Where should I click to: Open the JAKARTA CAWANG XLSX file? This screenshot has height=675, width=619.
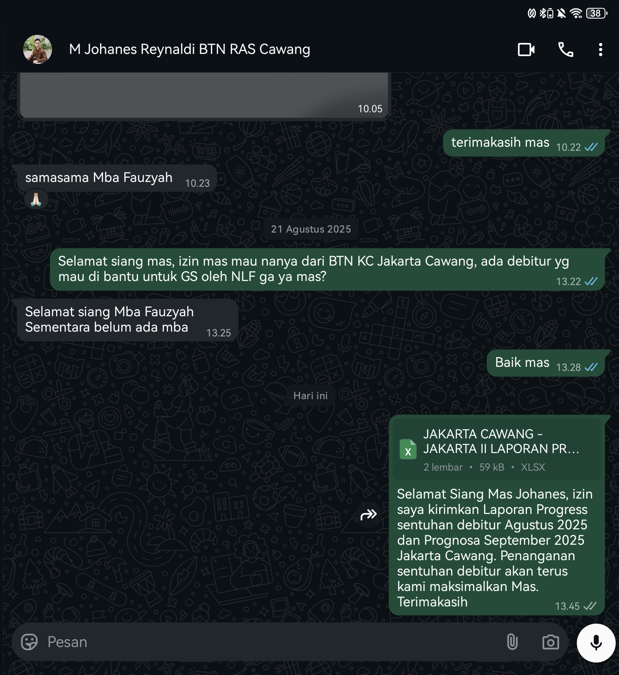pyautogui.click(x=497, y=449)
